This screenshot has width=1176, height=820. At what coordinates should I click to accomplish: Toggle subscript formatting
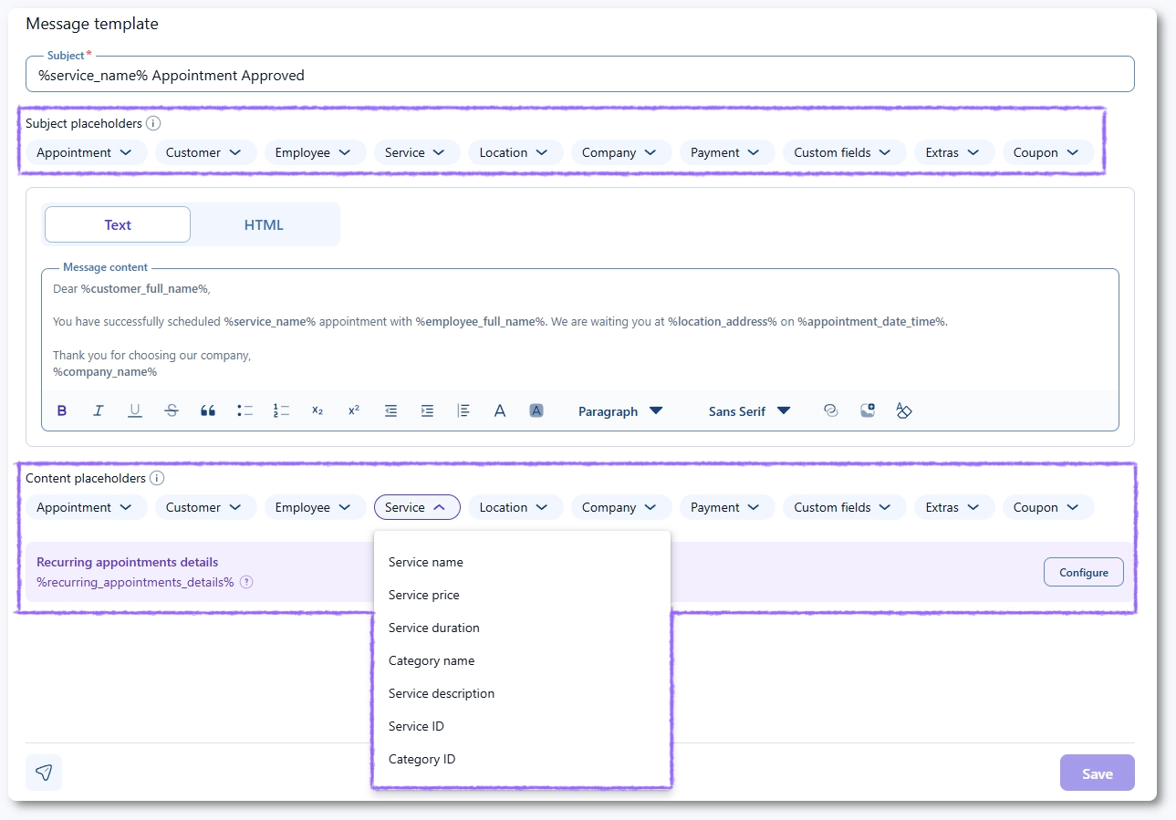(x=317, y=411)
